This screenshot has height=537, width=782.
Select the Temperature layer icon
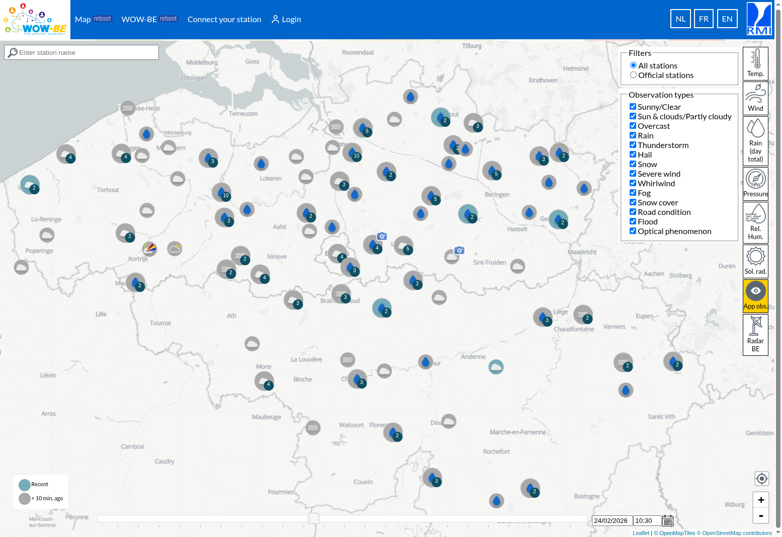click(755, 63)
